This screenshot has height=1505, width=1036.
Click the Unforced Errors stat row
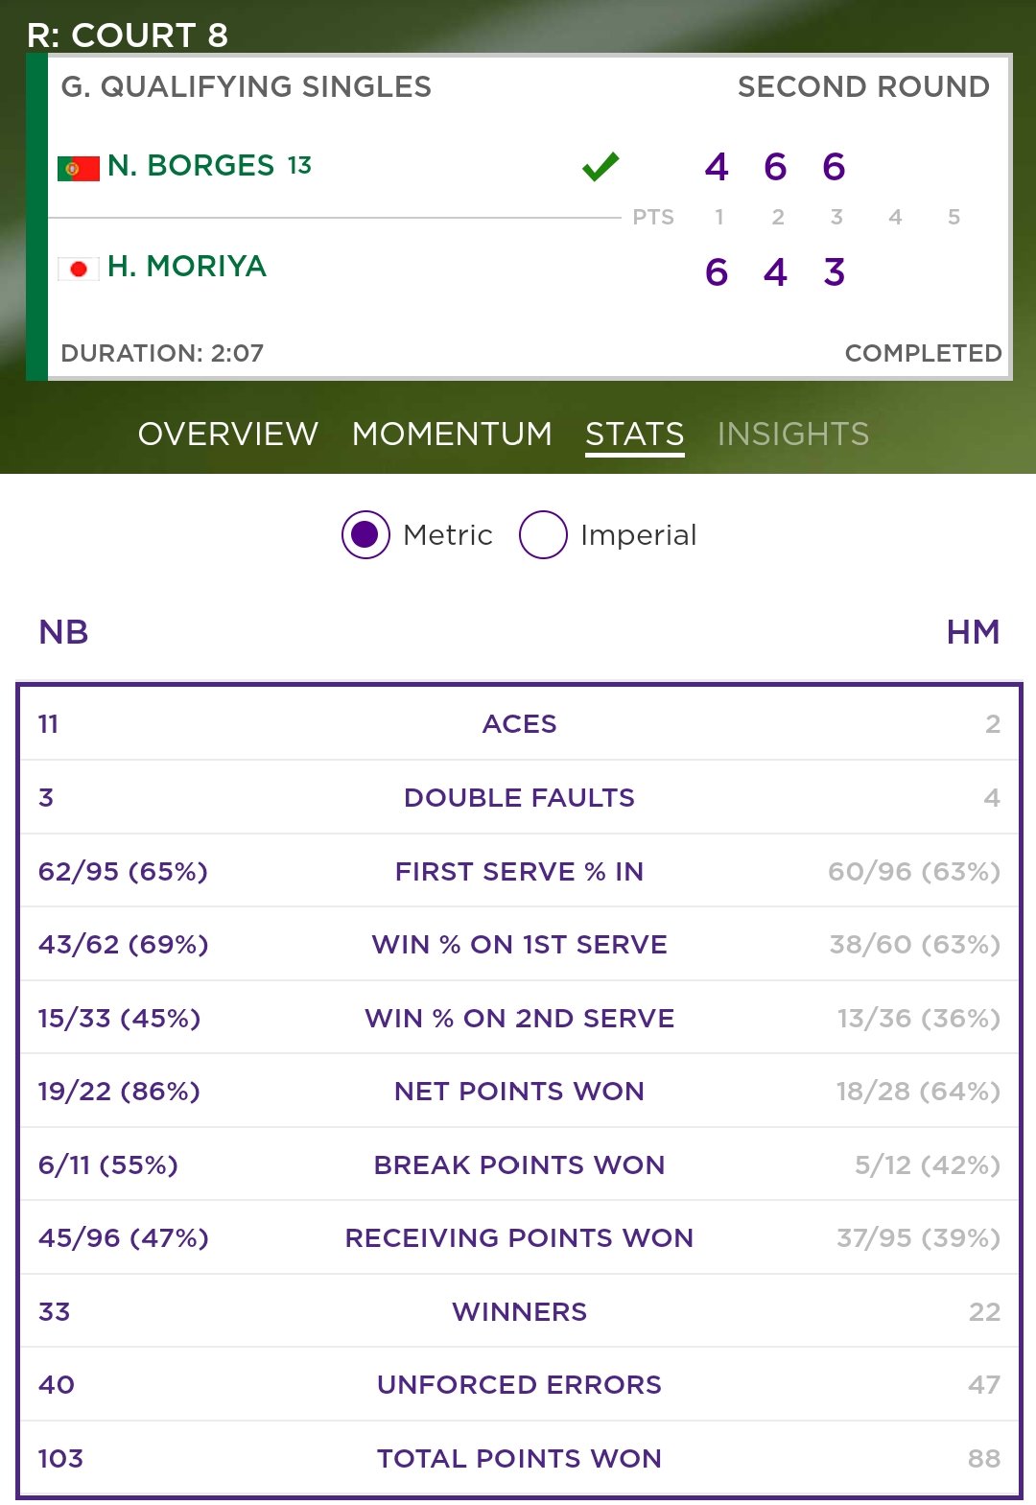519,1384
